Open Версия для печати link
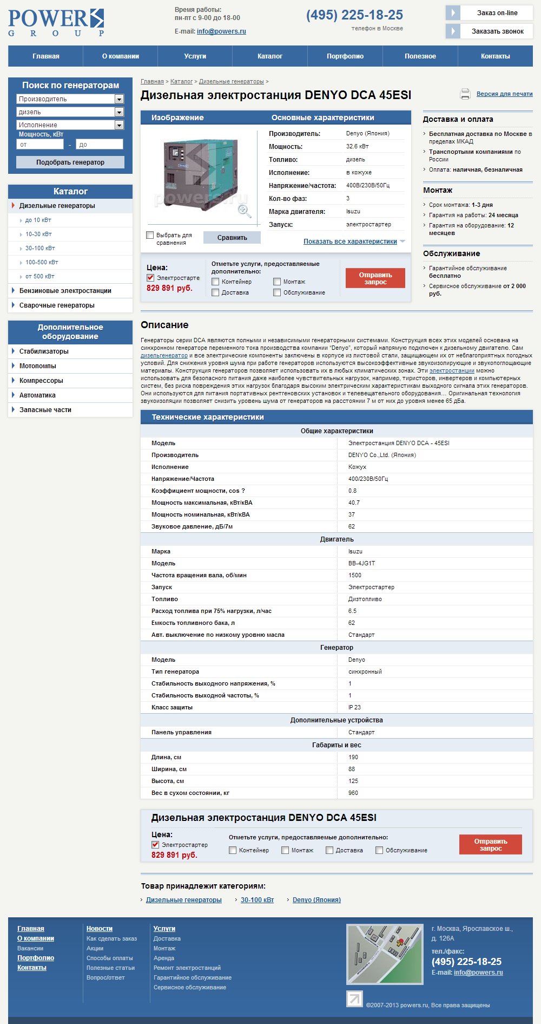Image resolution: width=541 pixels, height=1024 pixels. click(x=505, y=94)
